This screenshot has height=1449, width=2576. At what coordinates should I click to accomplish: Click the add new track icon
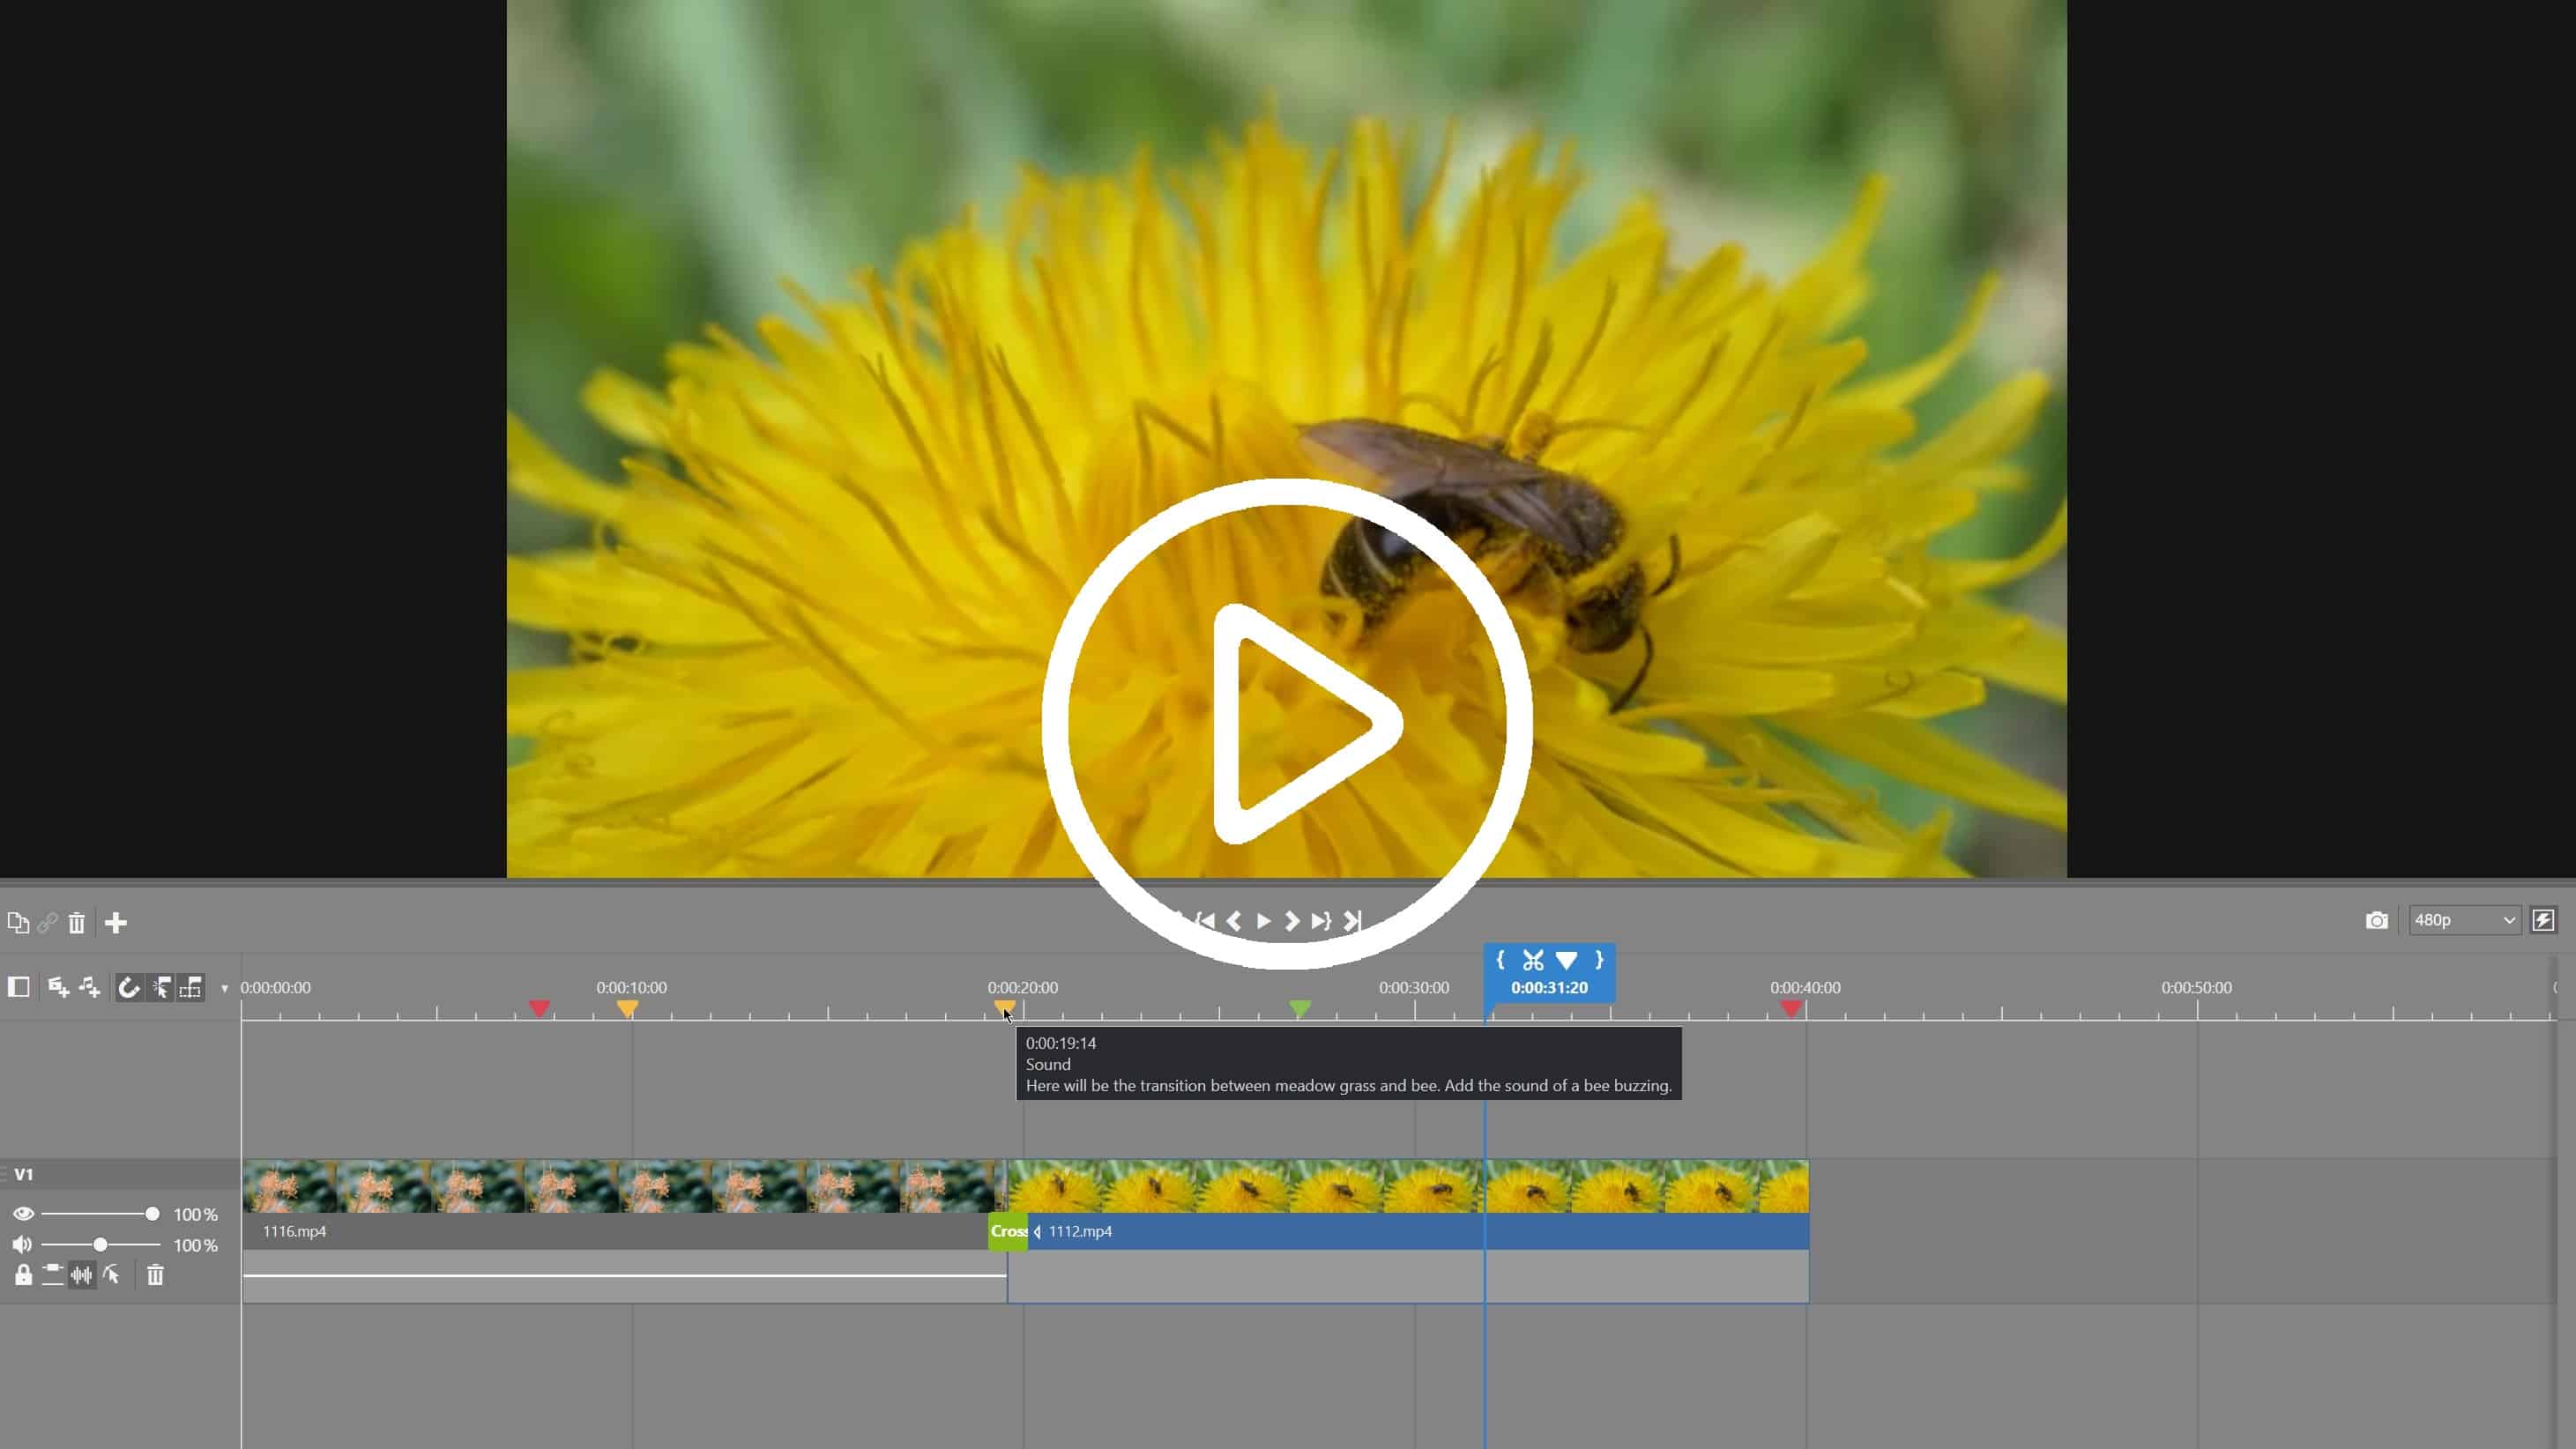pyautogui.click(x=115, y=922)
